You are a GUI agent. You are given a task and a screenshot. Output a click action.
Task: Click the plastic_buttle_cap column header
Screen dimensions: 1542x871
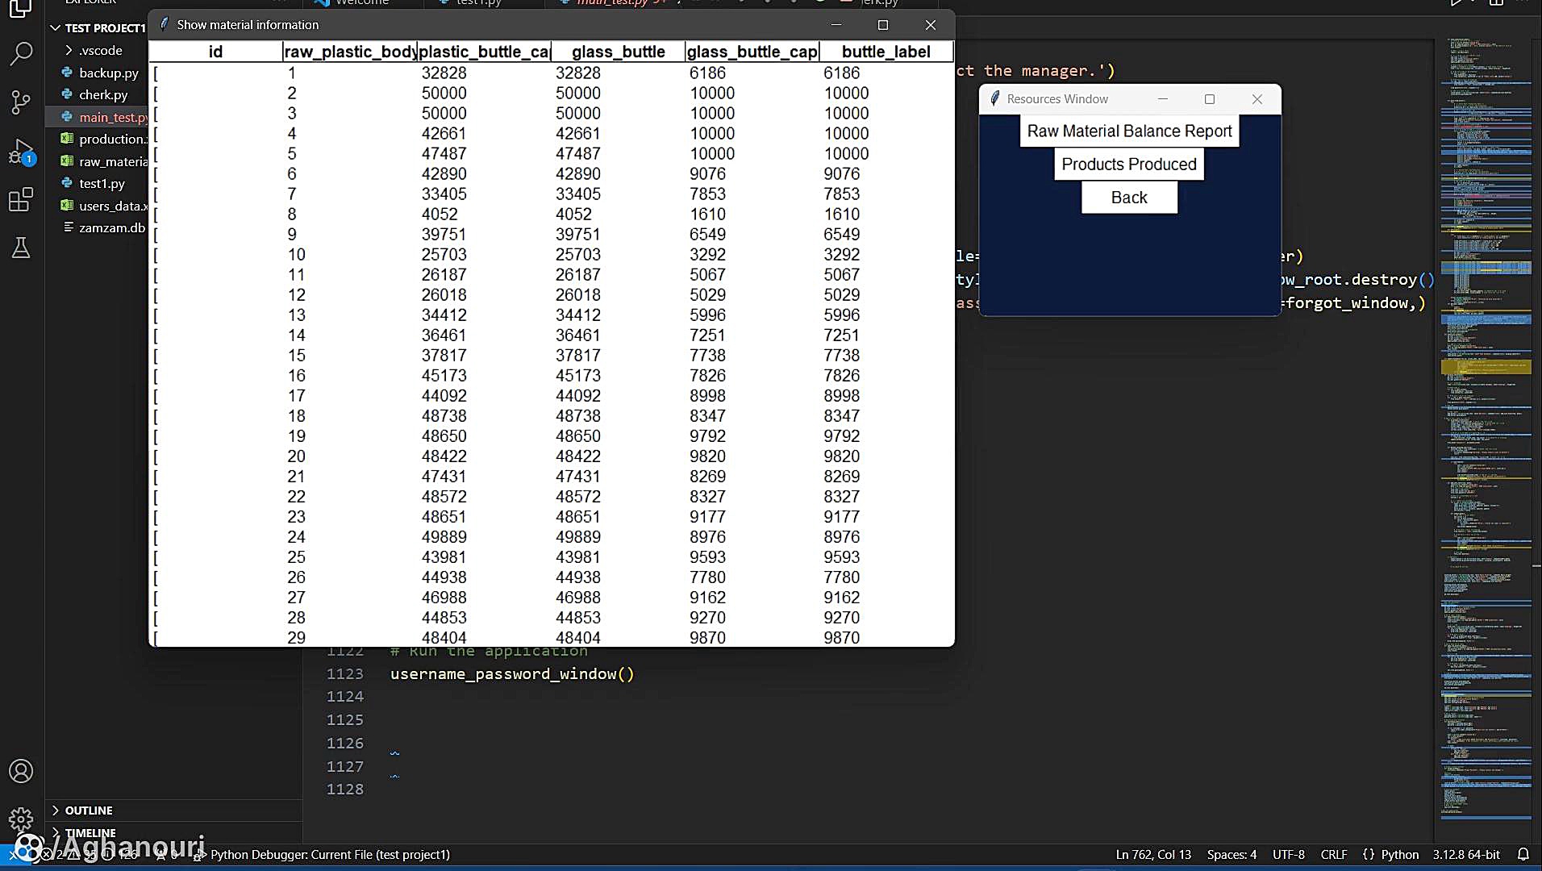[484, 52]
